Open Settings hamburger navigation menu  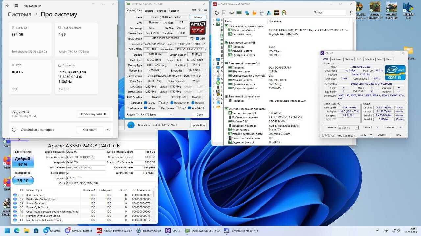coord(16,6)
